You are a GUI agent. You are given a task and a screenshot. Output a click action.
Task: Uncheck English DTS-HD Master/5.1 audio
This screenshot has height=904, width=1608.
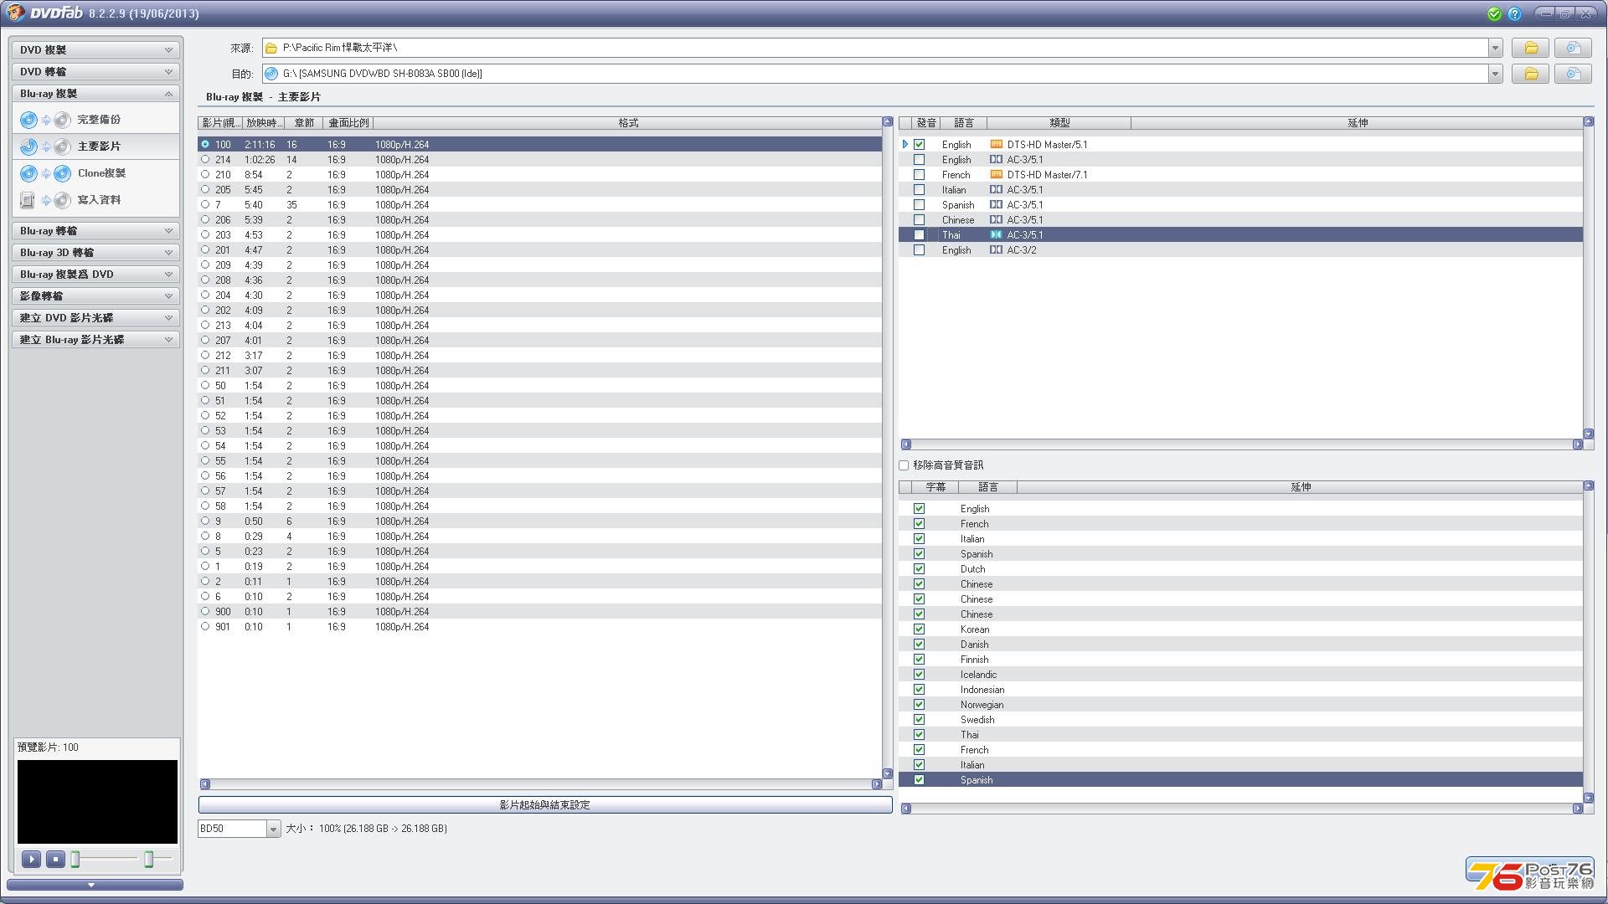click(919, 144)
